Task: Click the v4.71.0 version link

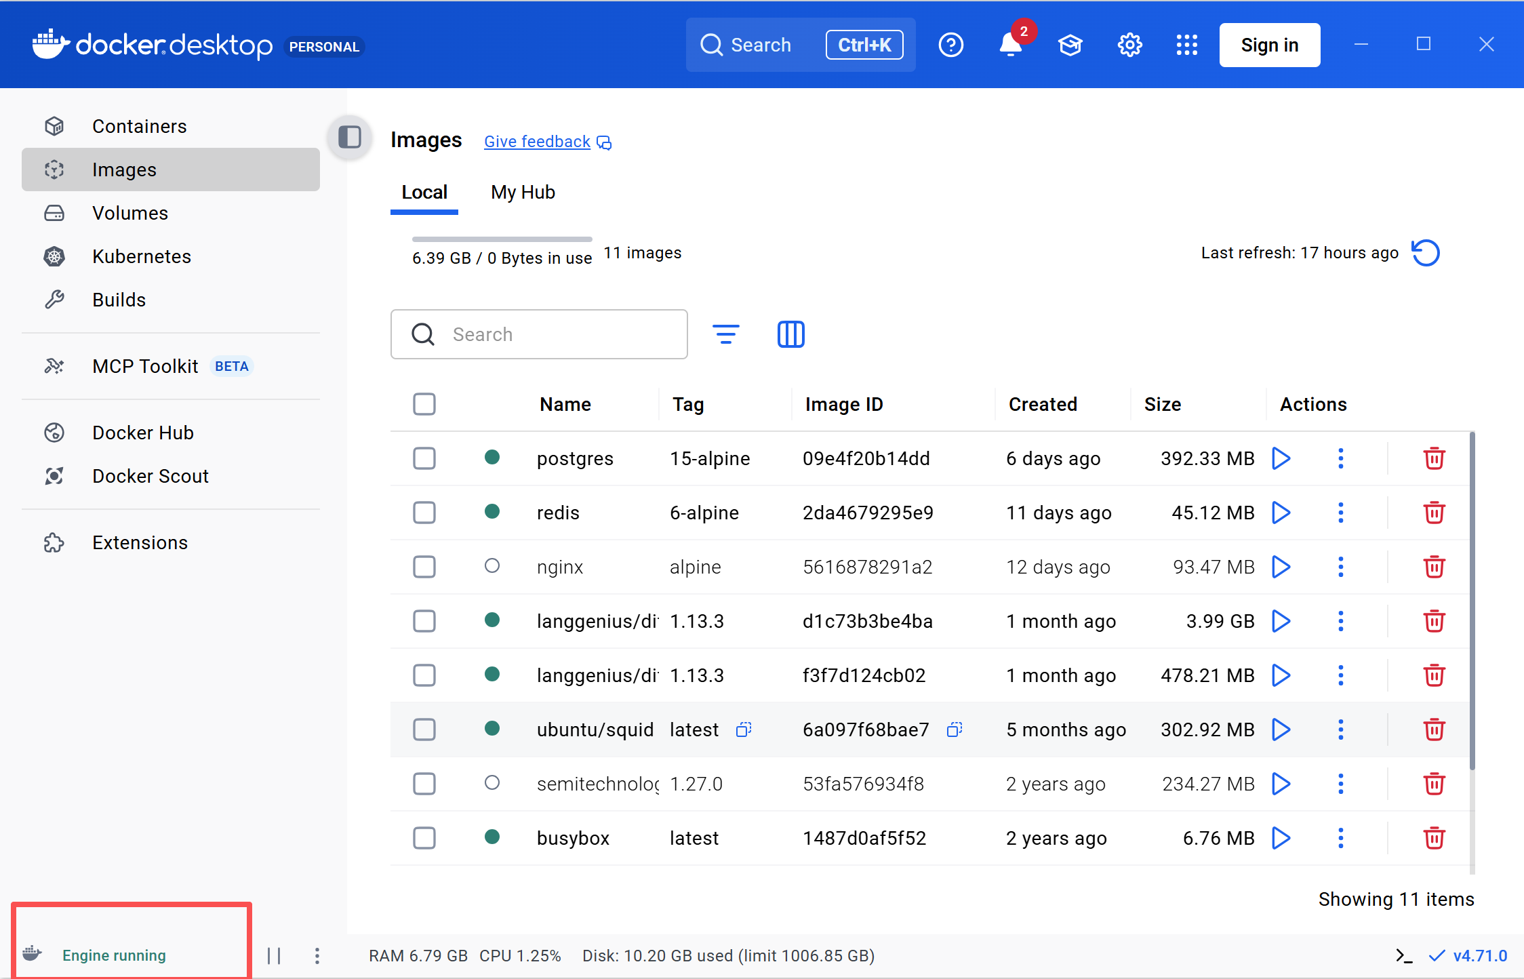Action: (x=1468, y=956)
